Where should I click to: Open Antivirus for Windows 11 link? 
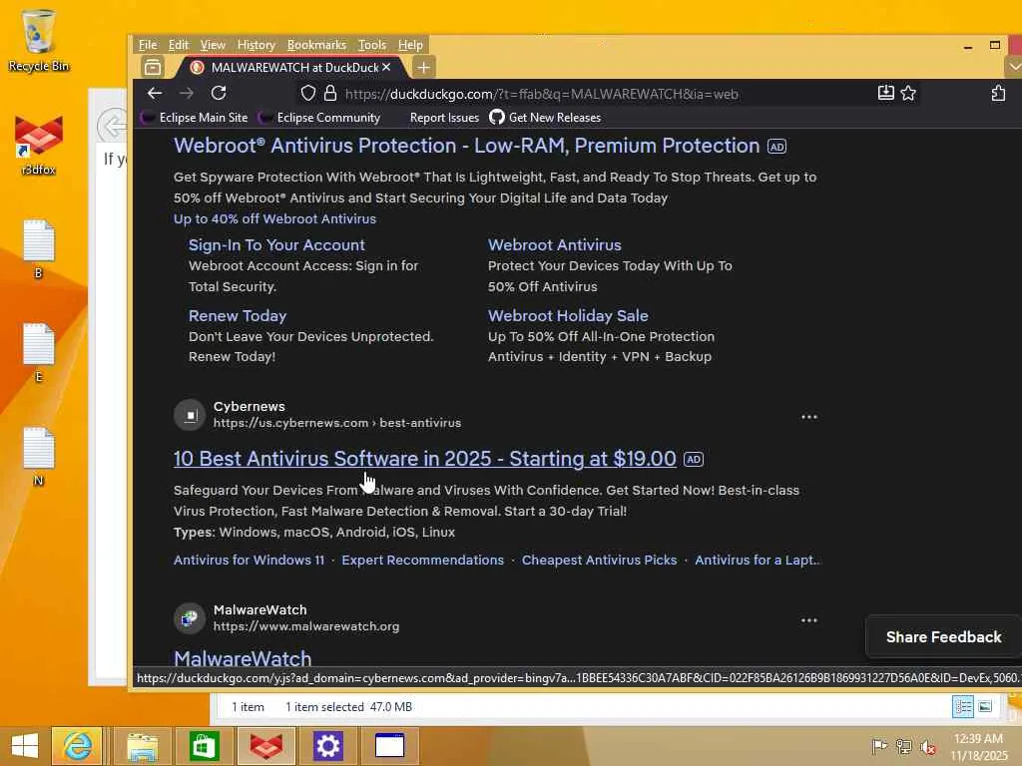pos(249,561)
